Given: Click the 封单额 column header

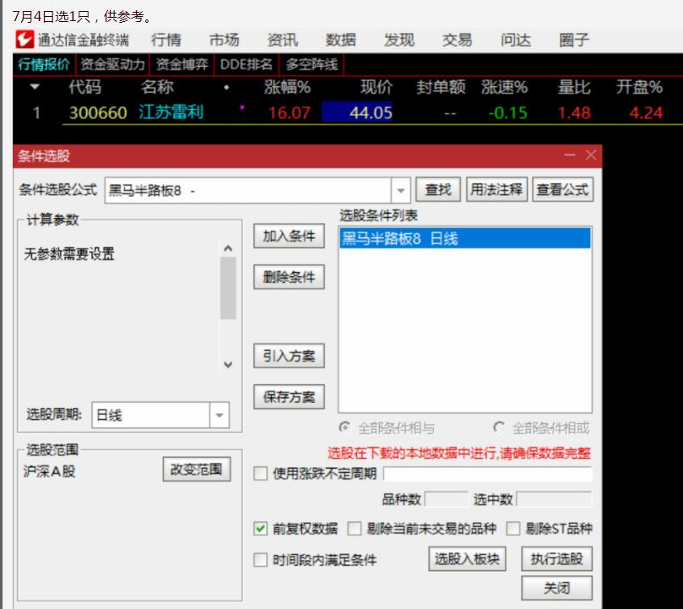Looking at the screenshot, I should (441, 87).
